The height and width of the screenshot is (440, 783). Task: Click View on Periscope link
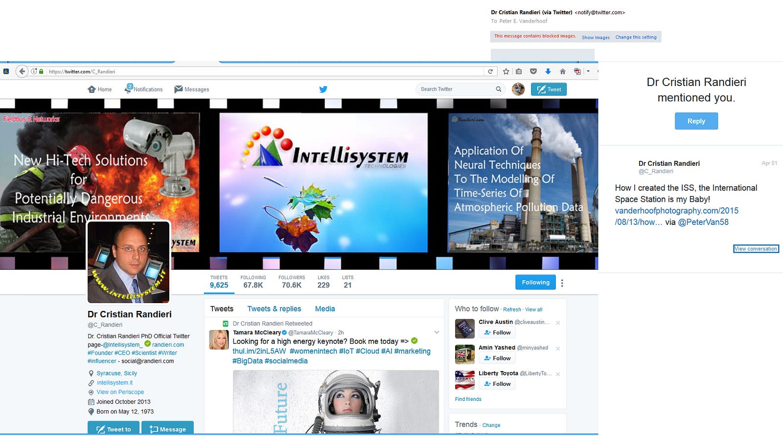(120, 392)
